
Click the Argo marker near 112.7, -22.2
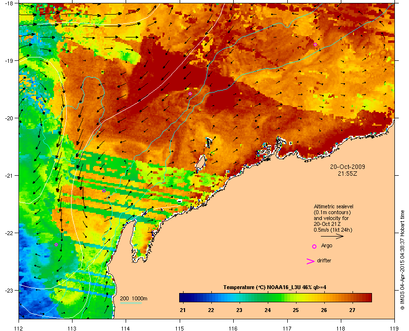56,244
